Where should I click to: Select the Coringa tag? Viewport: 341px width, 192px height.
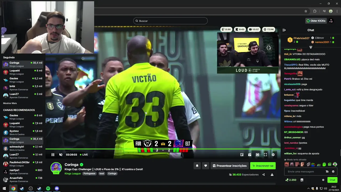[112, 174]
